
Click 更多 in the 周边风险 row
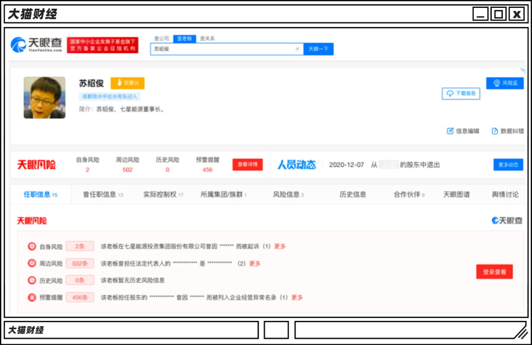coord(255,263)
